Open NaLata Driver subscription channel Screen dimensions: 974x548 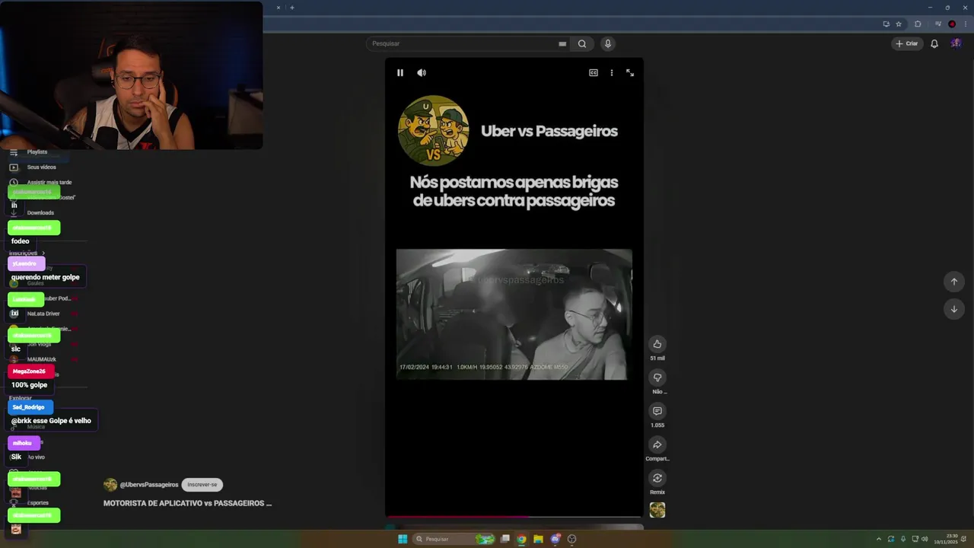click(x=43, y=314)
